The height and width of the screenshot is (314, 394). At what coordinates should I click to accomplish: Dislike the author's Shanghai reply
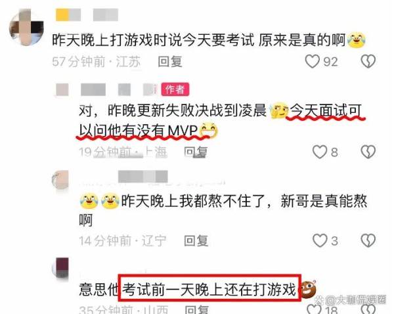(368, 152)
